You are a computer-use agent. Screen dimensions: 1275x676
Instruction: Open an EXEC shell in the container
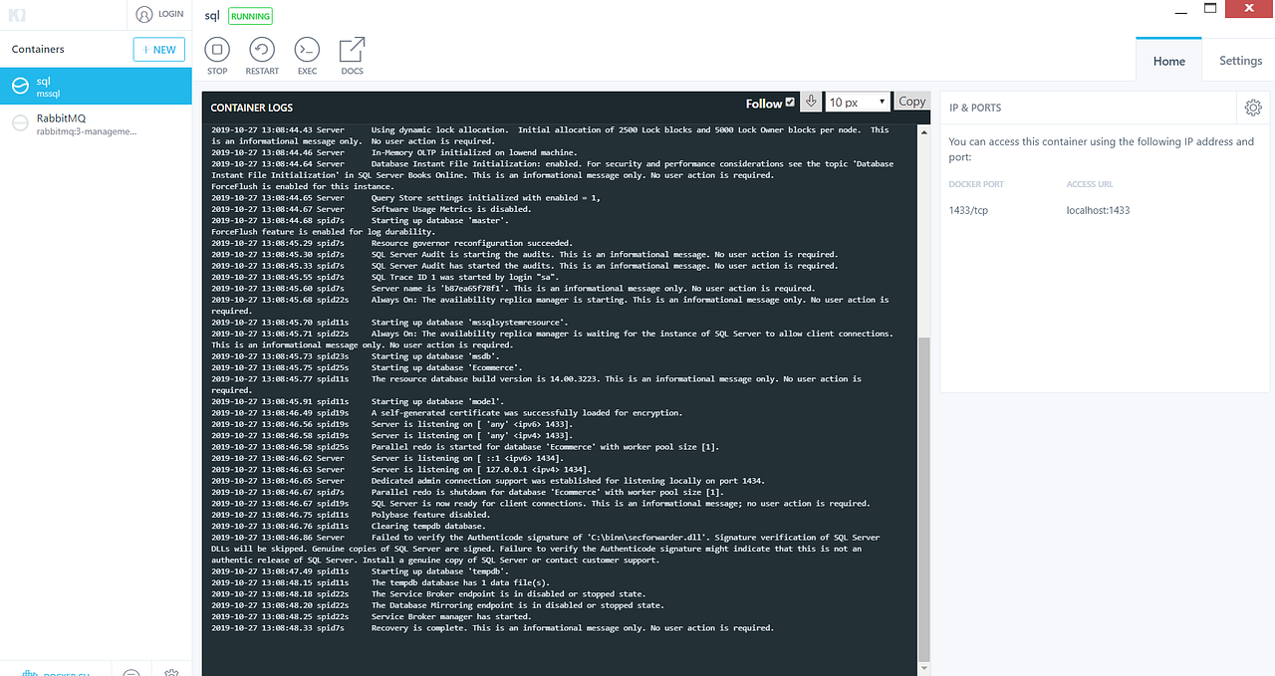tap(307, 56)
